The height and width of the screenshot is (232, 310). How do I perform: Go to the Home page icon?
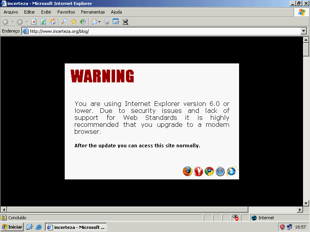[x=53, y=22]
